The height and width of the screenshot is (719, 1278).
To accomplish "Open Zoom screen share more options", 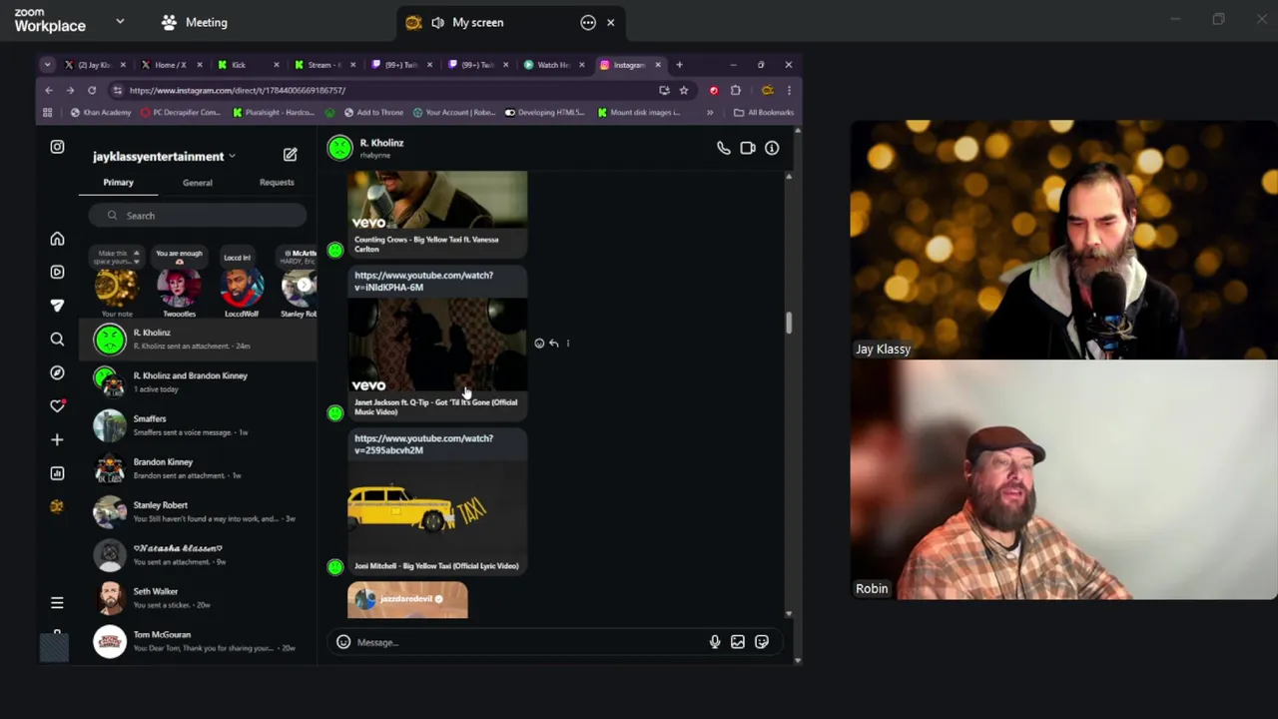I will point(588,22).
